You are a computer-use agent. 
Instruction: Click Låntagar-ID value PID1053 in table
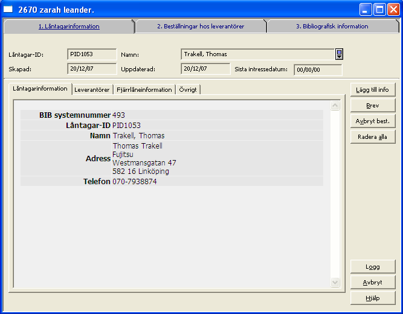pos(126,126)
